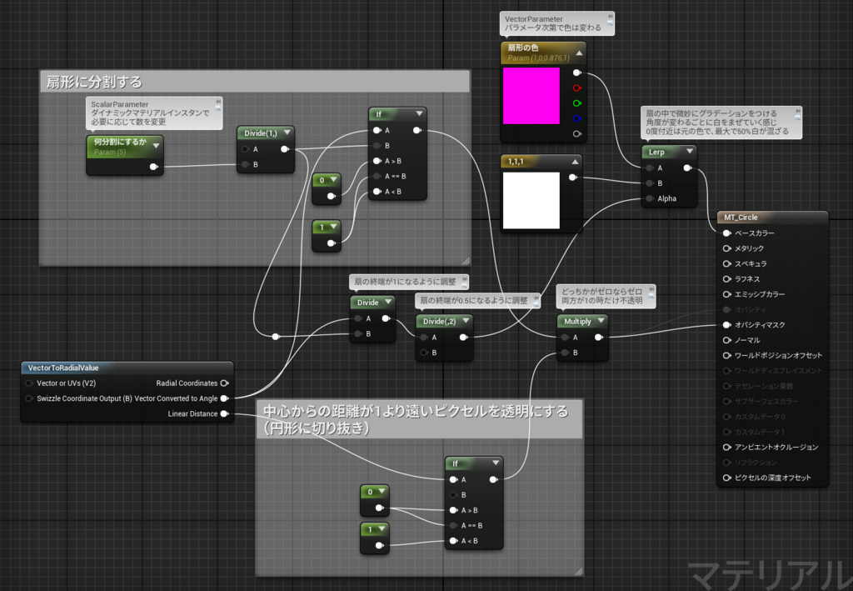853x591 pixels.
Task: Click the green channel pin of 扇形の色
Action: (x=576, y=103)
